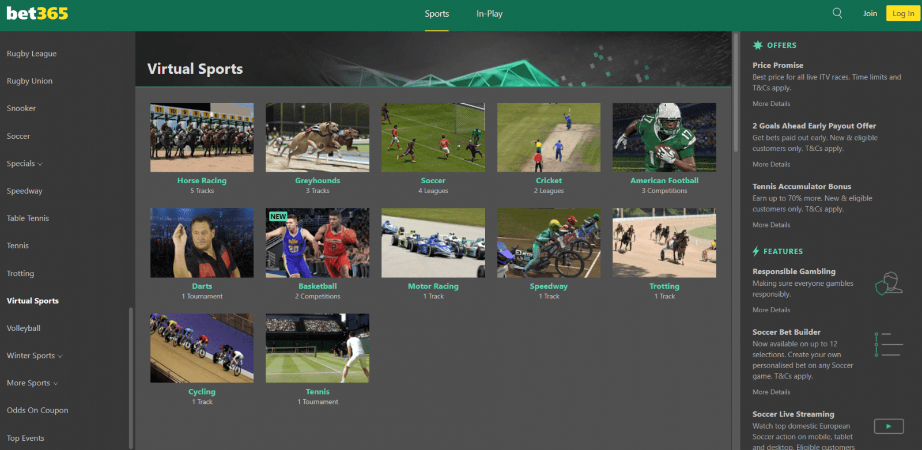Click the yellow Log In button
The width and height of the screenshot is (922, 450).
[903, 13]
